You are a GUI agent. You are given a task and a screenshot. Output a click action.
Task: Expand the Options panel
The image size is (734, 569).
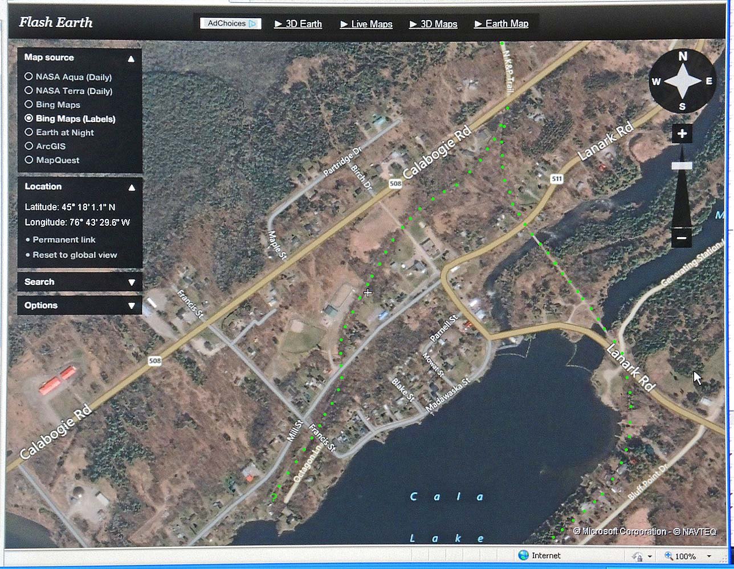(131, 306)
